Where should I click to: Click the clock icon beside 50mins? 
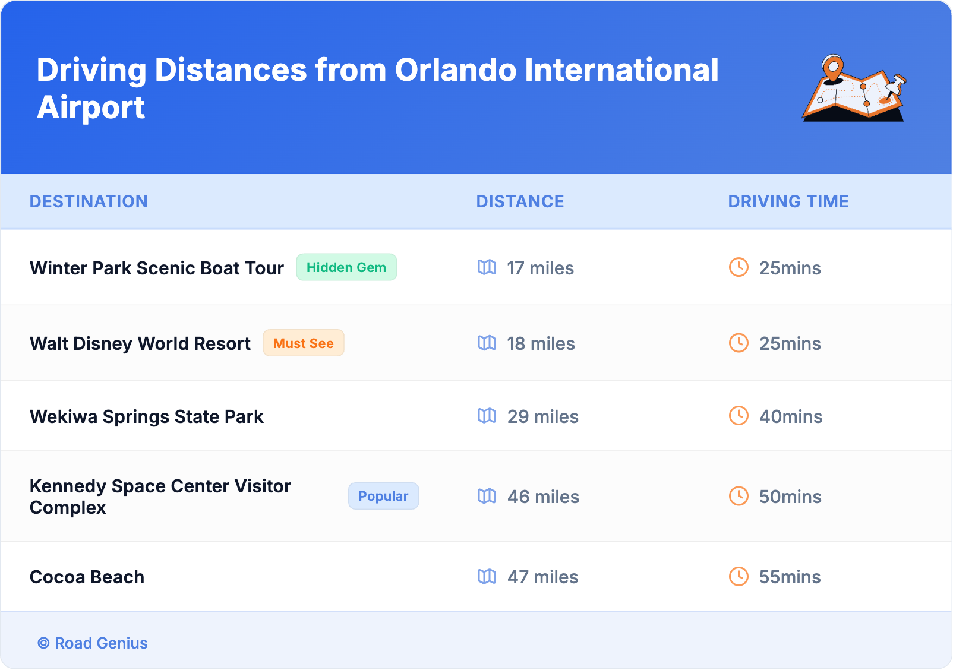(x=739, y=496)
